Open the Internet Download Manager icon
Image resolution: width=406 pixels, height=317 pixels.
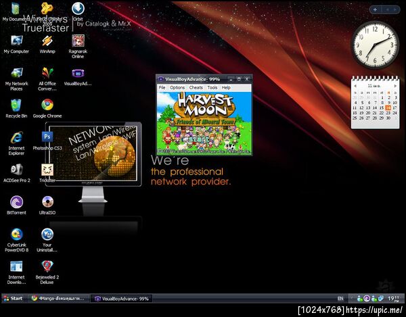tap(16, 273)
